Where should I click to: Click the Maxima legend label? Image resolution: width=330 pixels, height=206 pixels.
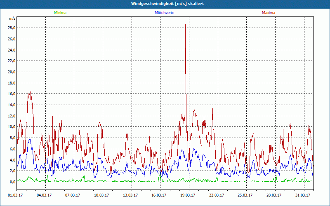tap(269, 13)
